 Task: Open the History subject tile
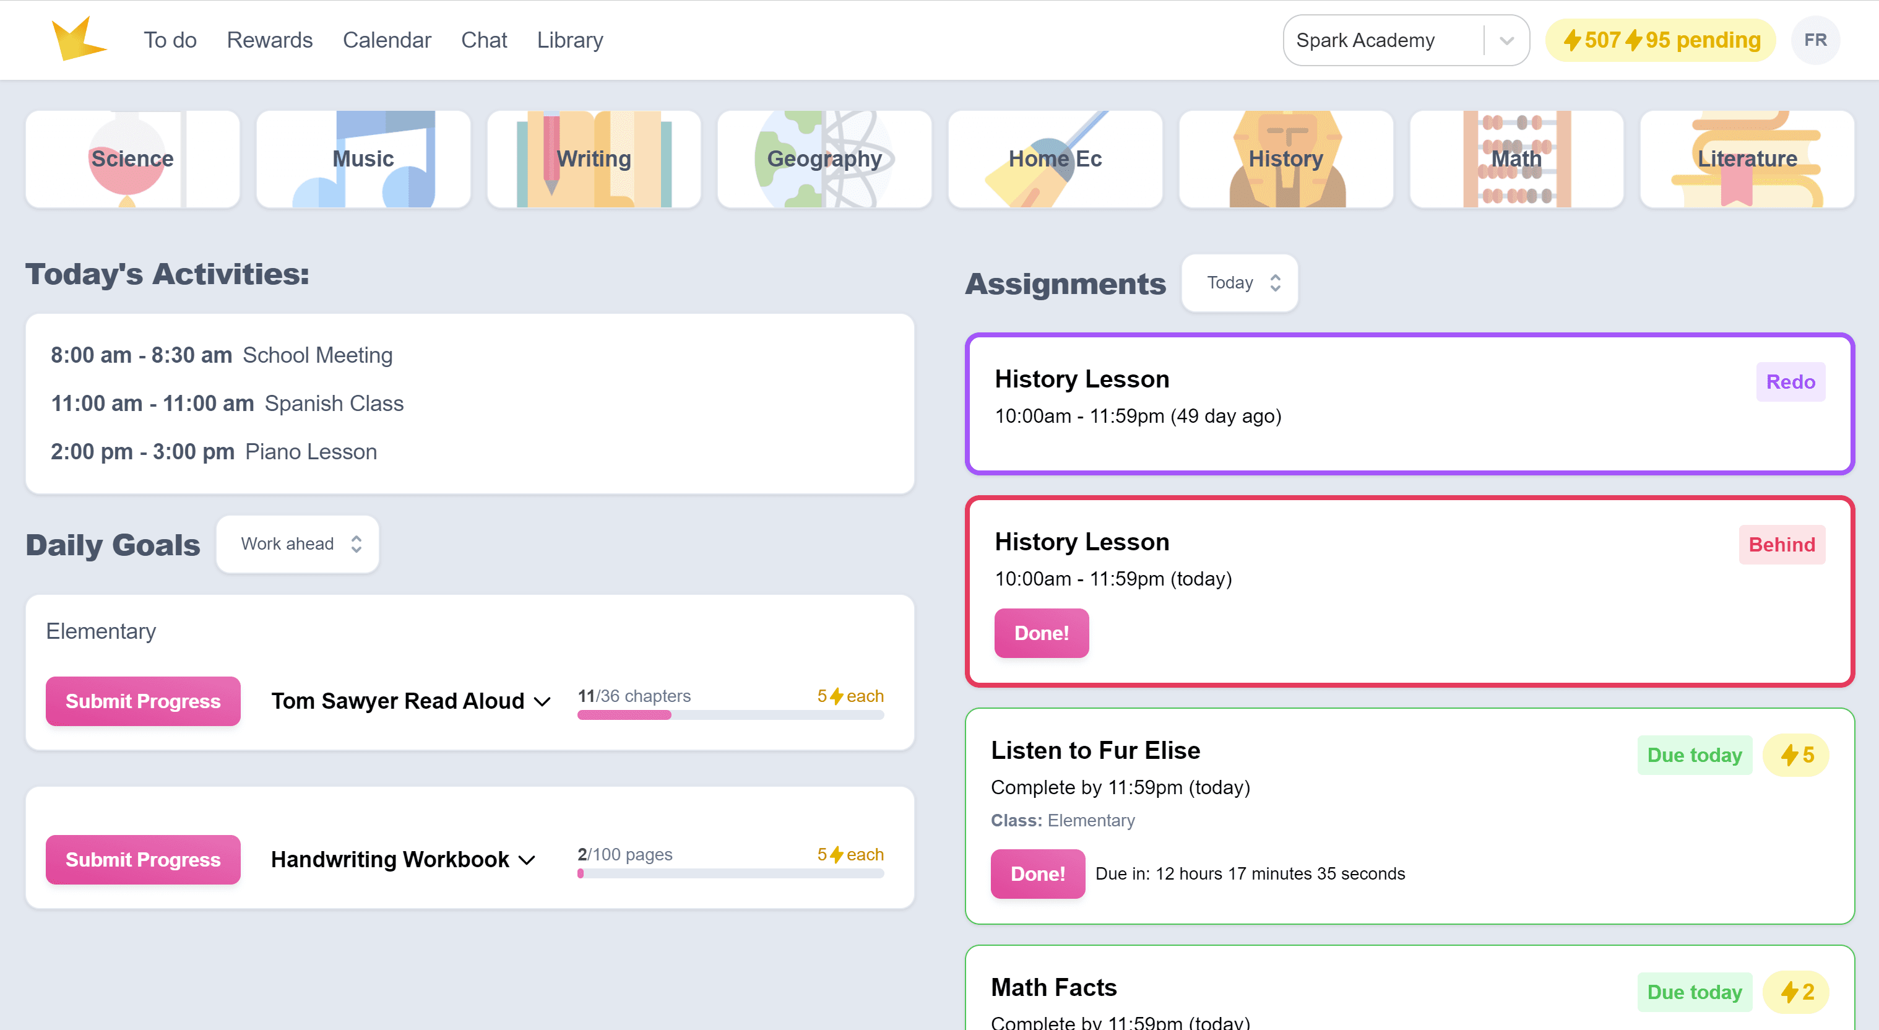click(1285, 158)
